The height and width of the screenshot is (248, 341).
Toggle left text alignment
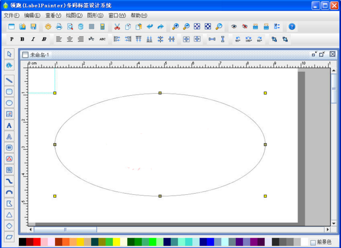59,39
